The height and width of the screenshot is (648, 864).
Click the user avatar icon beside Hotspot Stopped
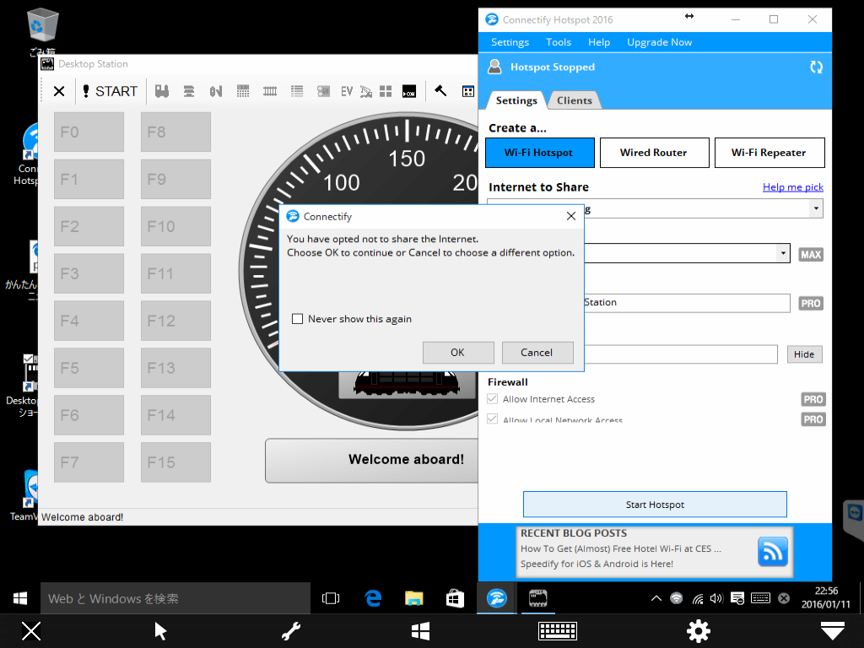click(494, 67)
